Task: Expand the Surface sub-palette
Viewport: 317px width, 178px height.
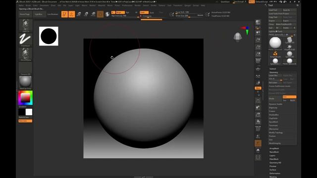Action: (x=273, y=170)
